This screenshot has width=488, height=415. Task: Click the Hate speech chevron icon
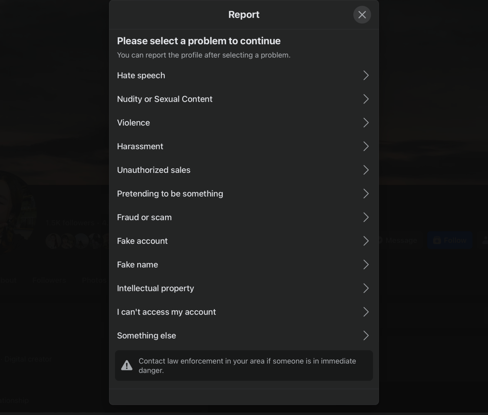click(x=366, y=76)
